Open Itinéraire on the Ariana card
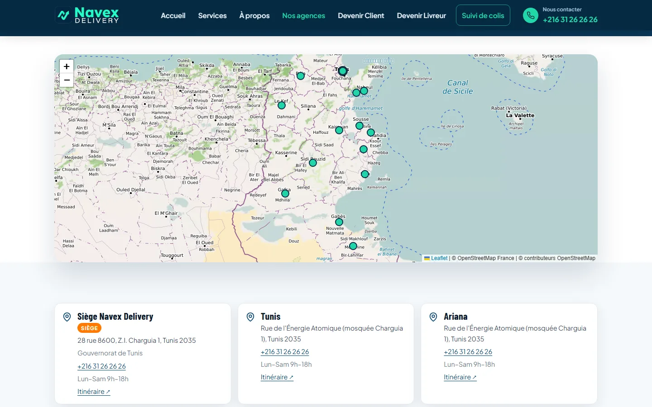 (460, 377)
